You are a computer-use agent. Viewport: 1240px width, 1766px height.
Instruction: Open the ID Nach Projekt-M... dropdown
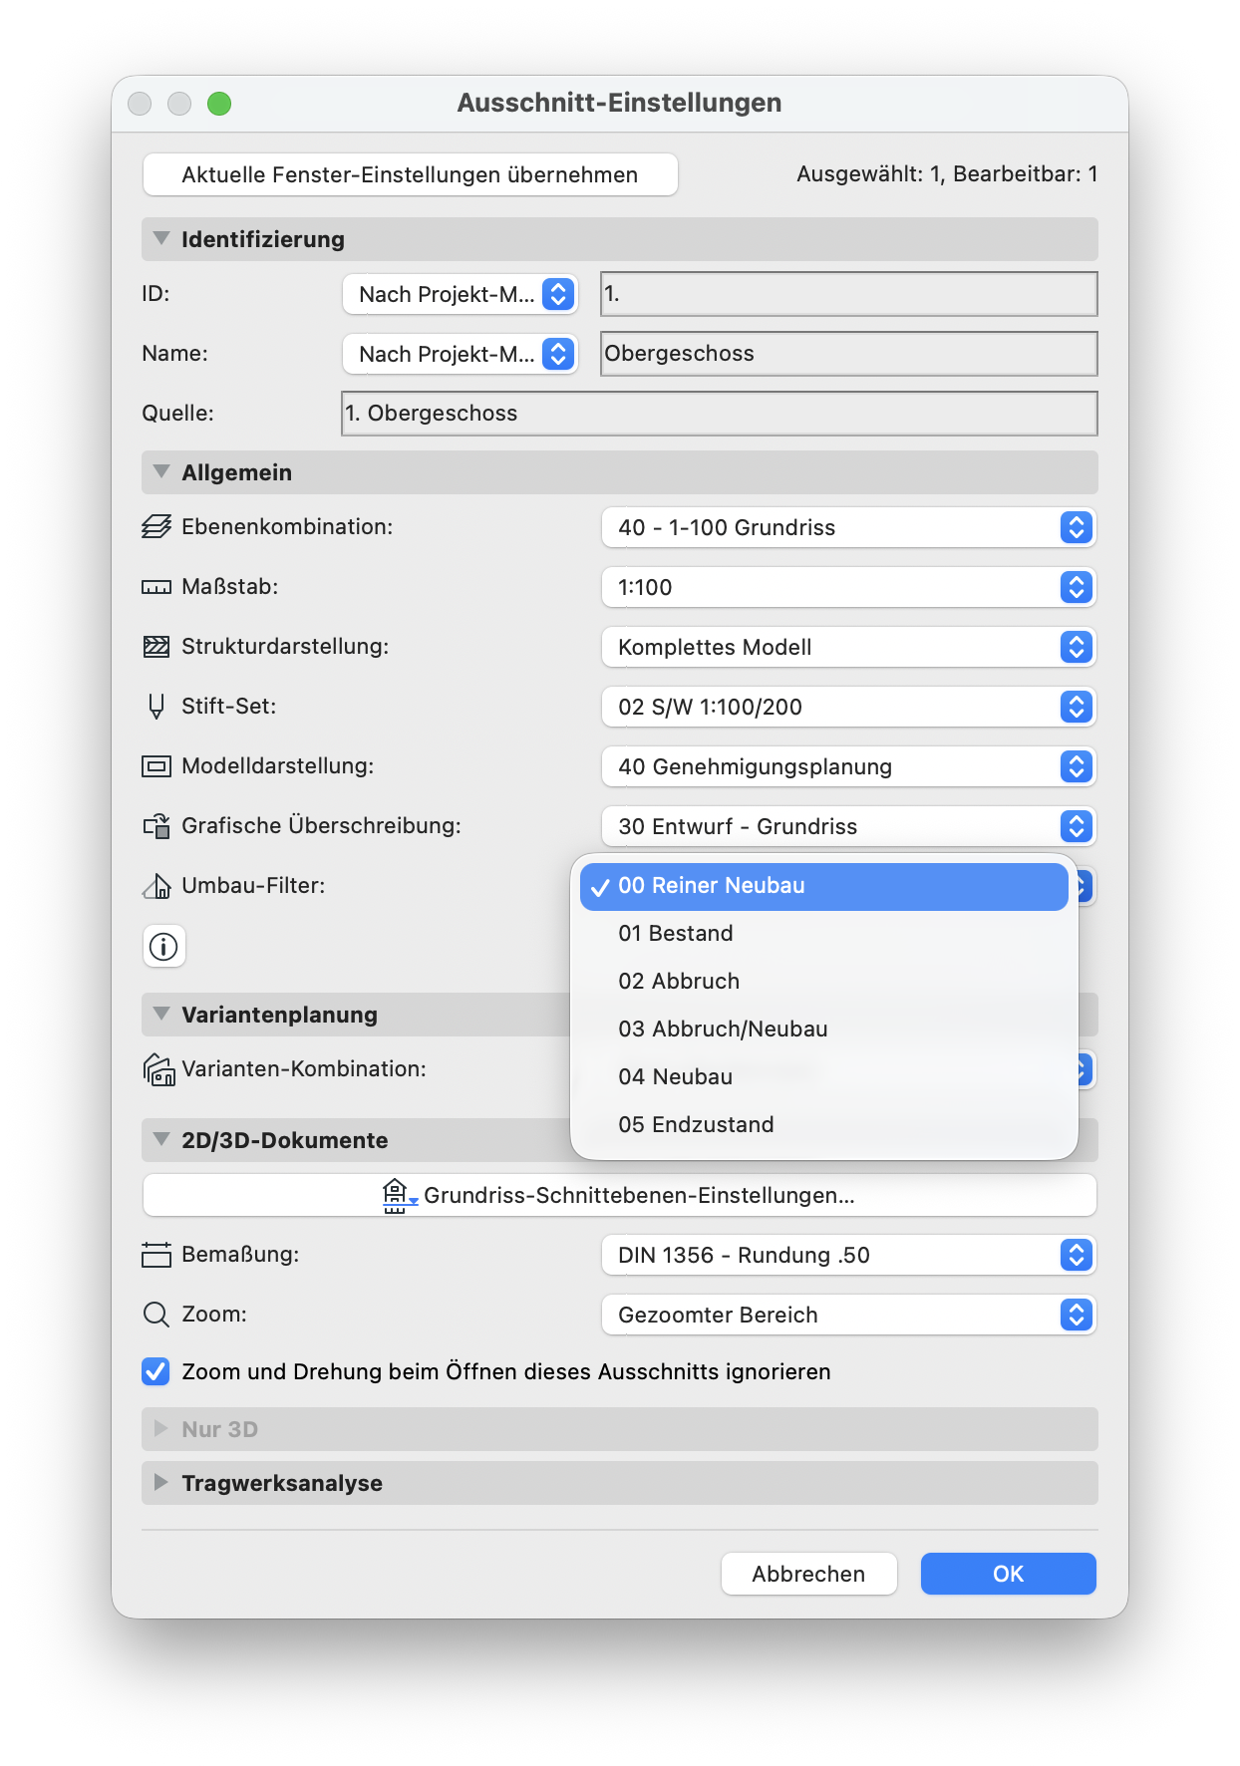click(461, 294)
